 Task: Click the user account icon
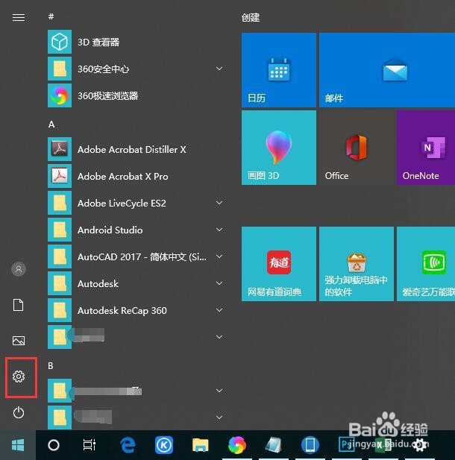point(19,269)
